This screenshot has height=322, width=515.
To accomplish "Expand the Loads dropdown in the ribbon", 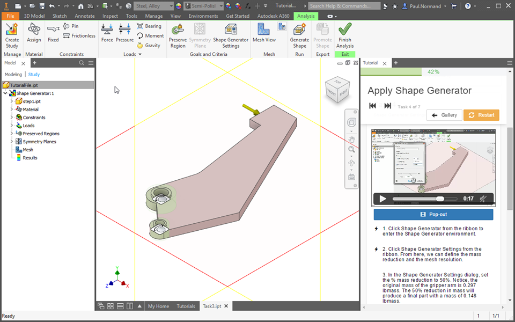I will click(x=139, y=54).
